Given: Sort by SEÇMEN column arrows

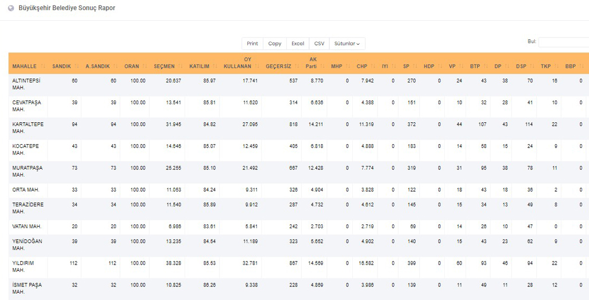Looking at the screenshot, I should point(180,66).
